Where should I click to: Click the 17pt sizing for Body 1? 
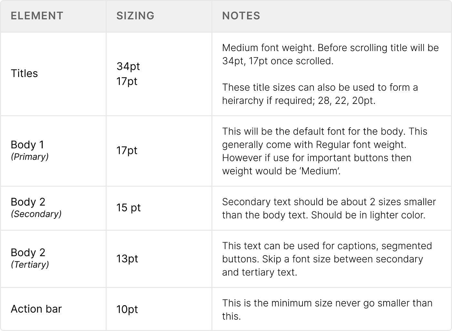[127, 150]
